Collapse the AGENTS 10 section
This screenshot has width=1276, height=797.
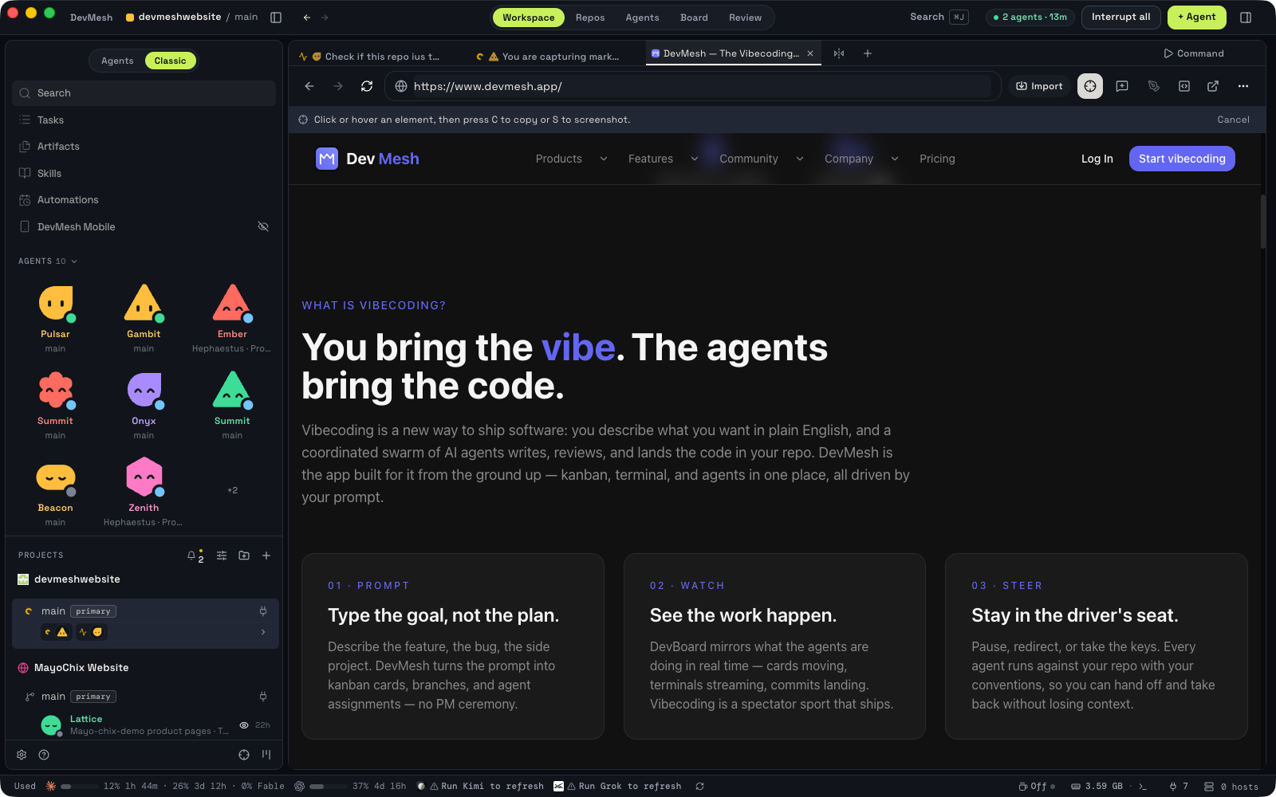(x=48, y=261)
